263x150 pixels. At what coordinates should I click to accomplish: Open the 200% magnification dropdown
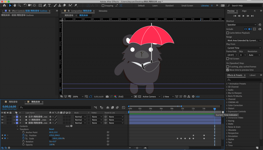click(x=78, y=97)
